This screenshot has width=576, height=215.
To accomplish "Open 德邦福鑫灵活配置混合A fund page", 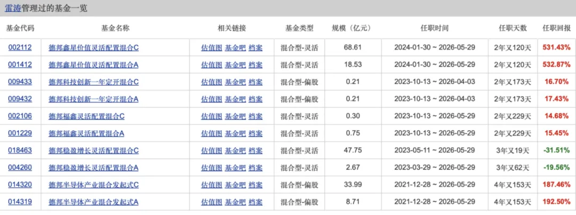I will (86, 133).
